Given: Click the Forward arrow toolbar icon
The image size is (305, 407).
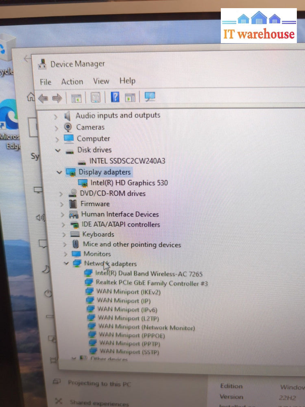Looking at the screenshot, I should coord(57,98).
